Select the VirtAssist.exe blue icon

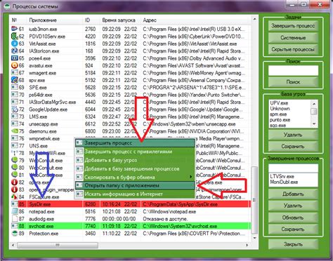15,43
